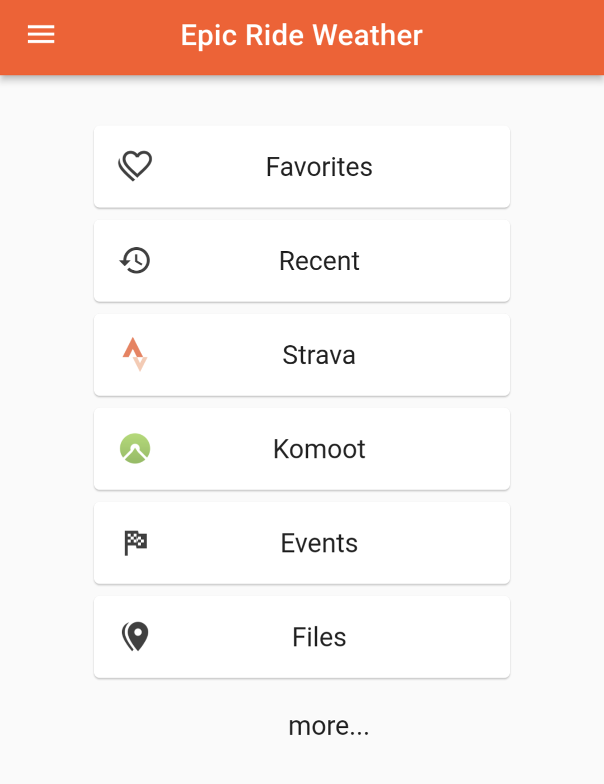The width and height of the screenshot is (604, 784).
Task: Tap the Files text label
Action: tap(319, 638)
